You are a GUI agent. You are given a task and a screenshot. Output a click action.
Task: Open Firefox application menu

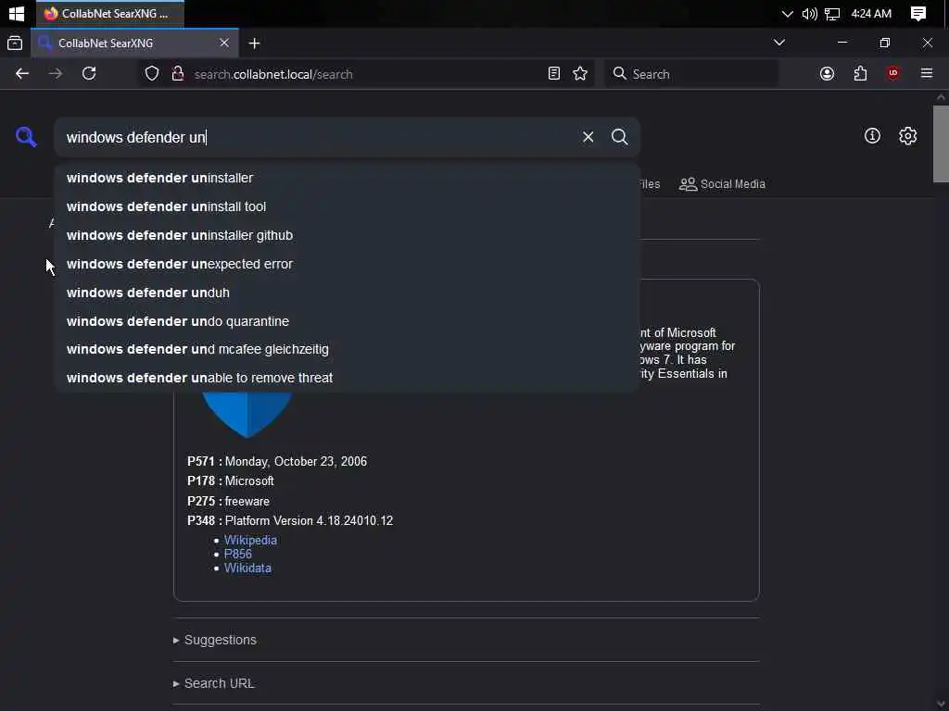click(x=927, y=74)
